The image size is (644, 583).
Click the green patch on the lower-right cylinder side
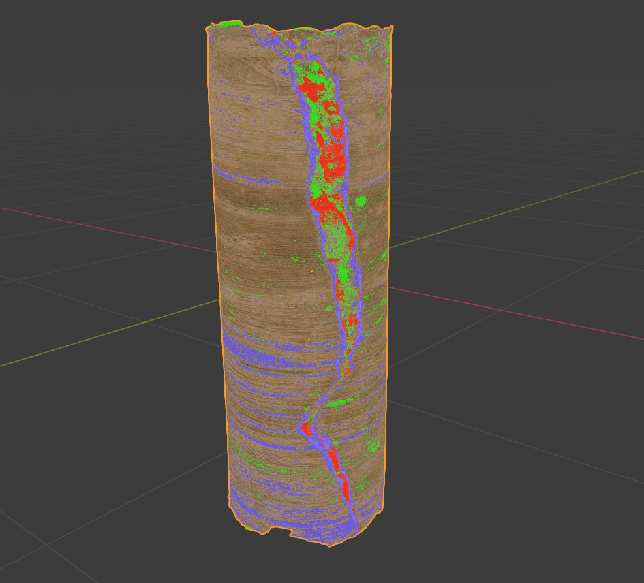pyautogui.click(x=372, y=446)
